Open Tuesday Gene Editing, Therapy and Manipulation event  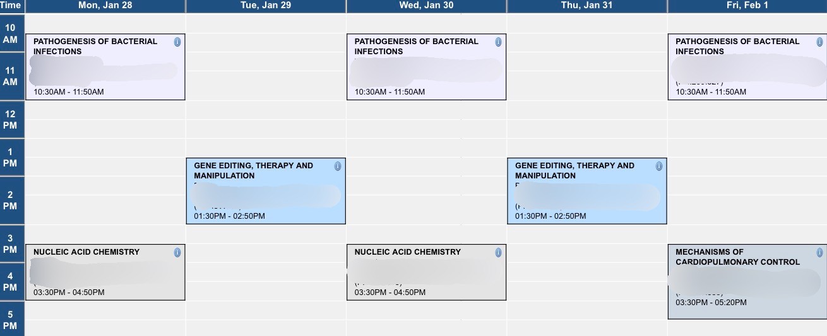point(266,191)
